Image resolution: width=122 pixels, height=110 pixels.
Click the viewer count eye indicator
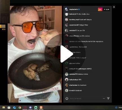click(106, 9)
